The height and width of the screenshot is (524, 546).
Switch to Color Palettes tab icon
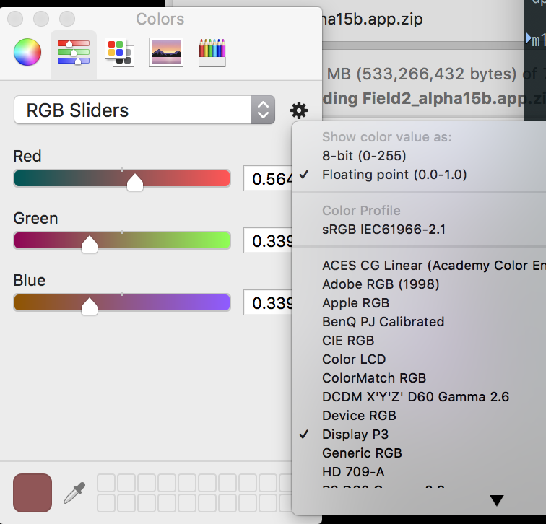tap(119, 52)
